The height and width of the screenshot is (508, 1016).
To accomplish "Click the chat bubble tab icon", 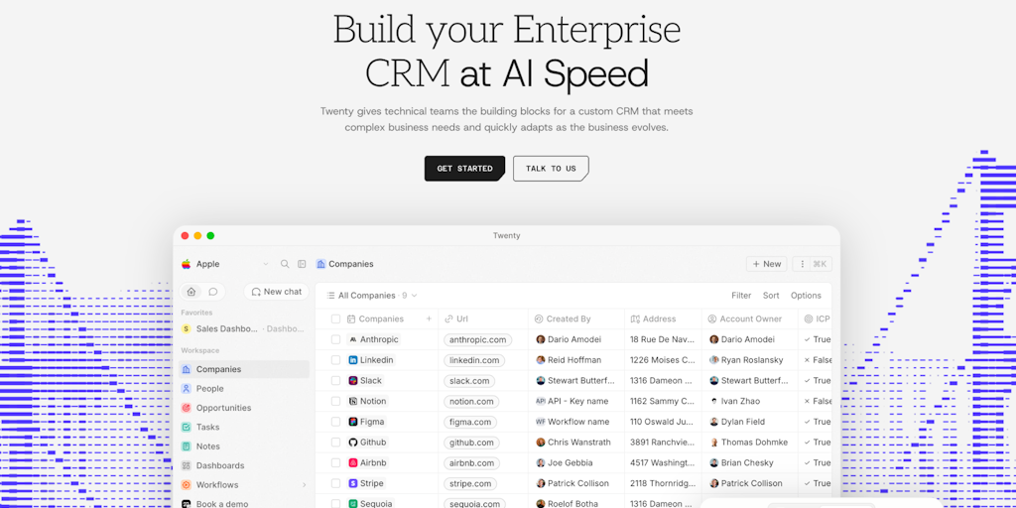I will pyautogui.click(x=212, y=292).
